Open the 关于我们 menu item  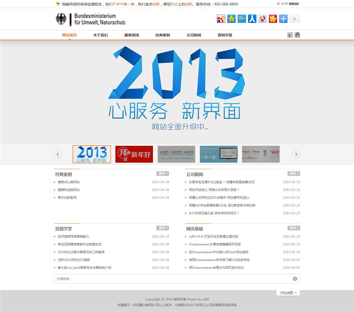[100, 35]
